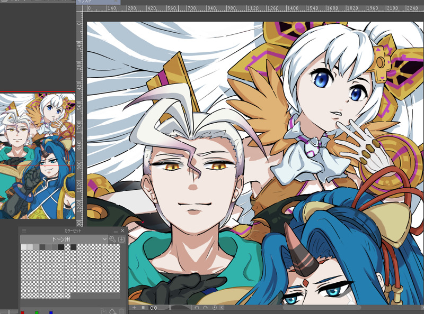Screen dimensions: 424x314
Task: Click the wrench edit color set icon
Action: click(112, 239)
